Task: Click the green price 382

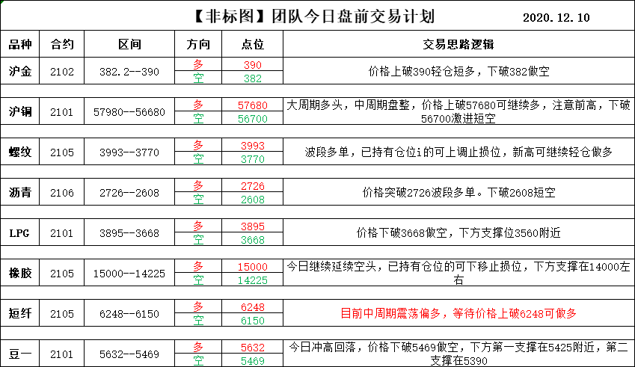Action: (x=253, y=78)
